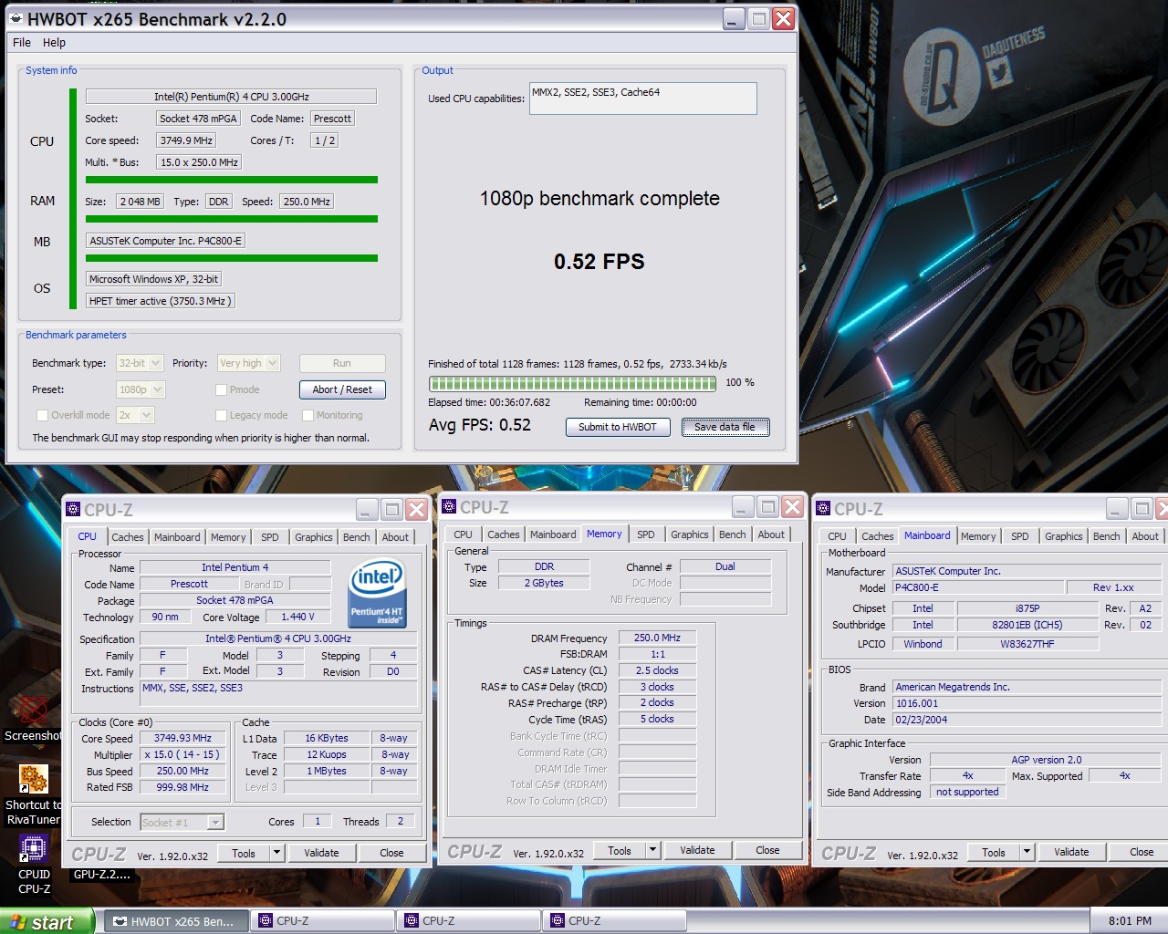The height and width of the screenshot is (934, 1168).
Task: Click the Save data file button
Action: point(725,427)
